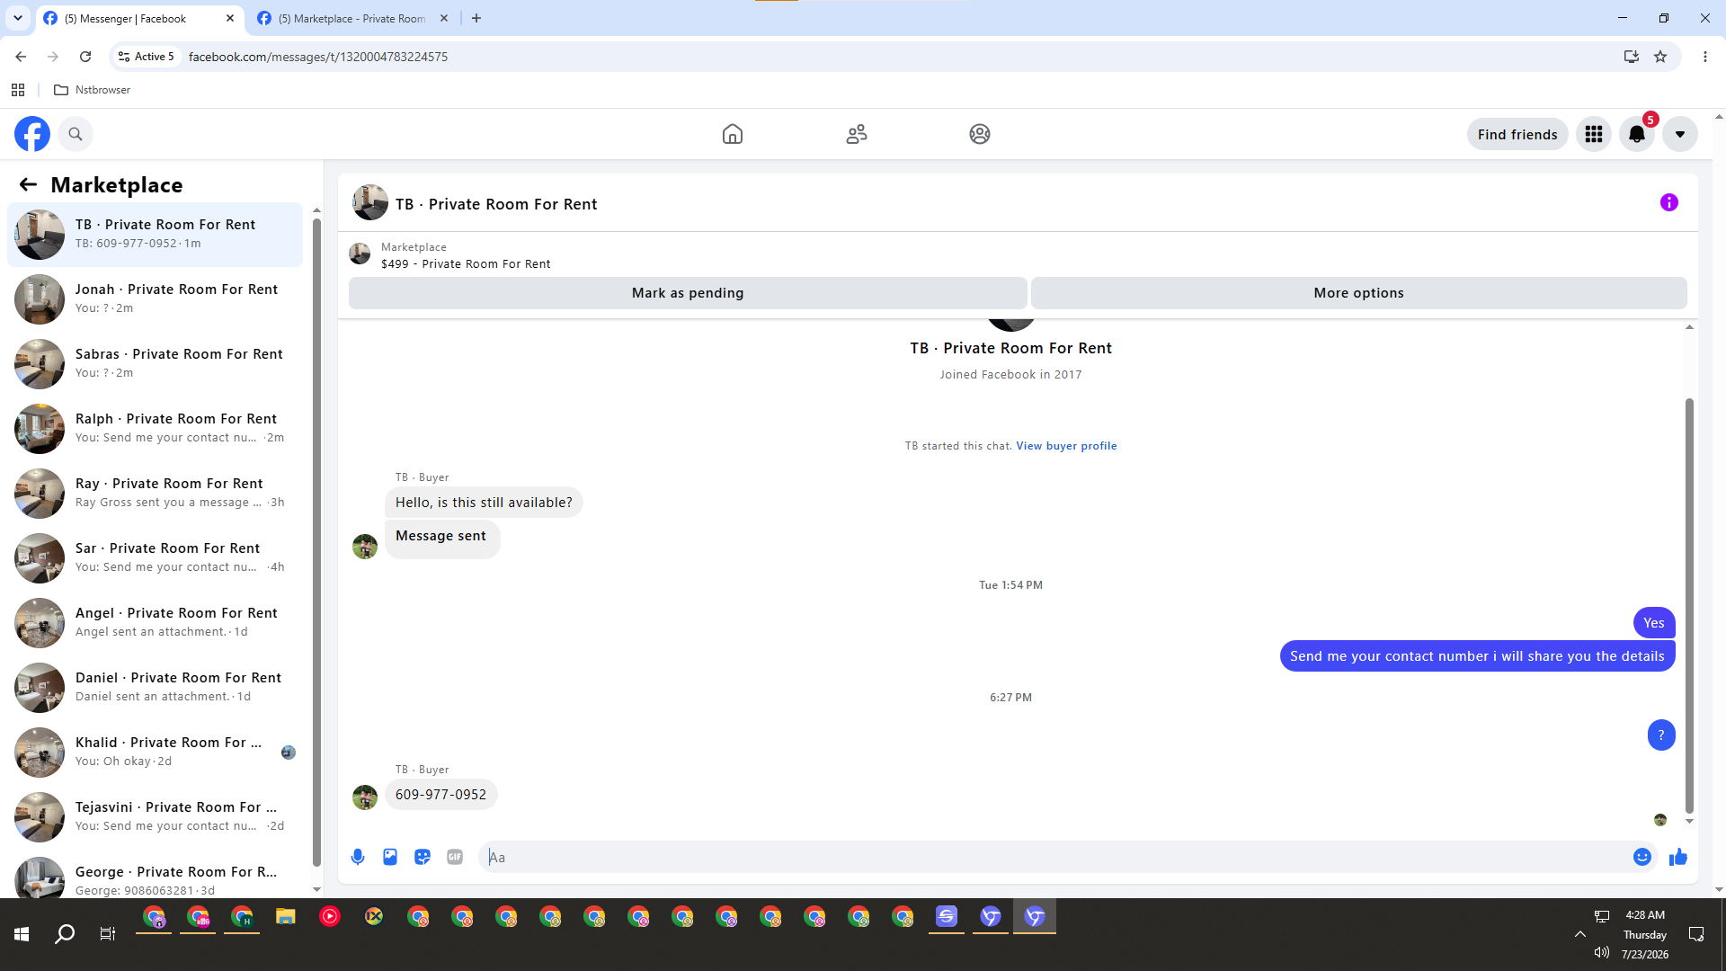
Task: Click the marketplace listing thumbnail under header
Action: [360, 254]
